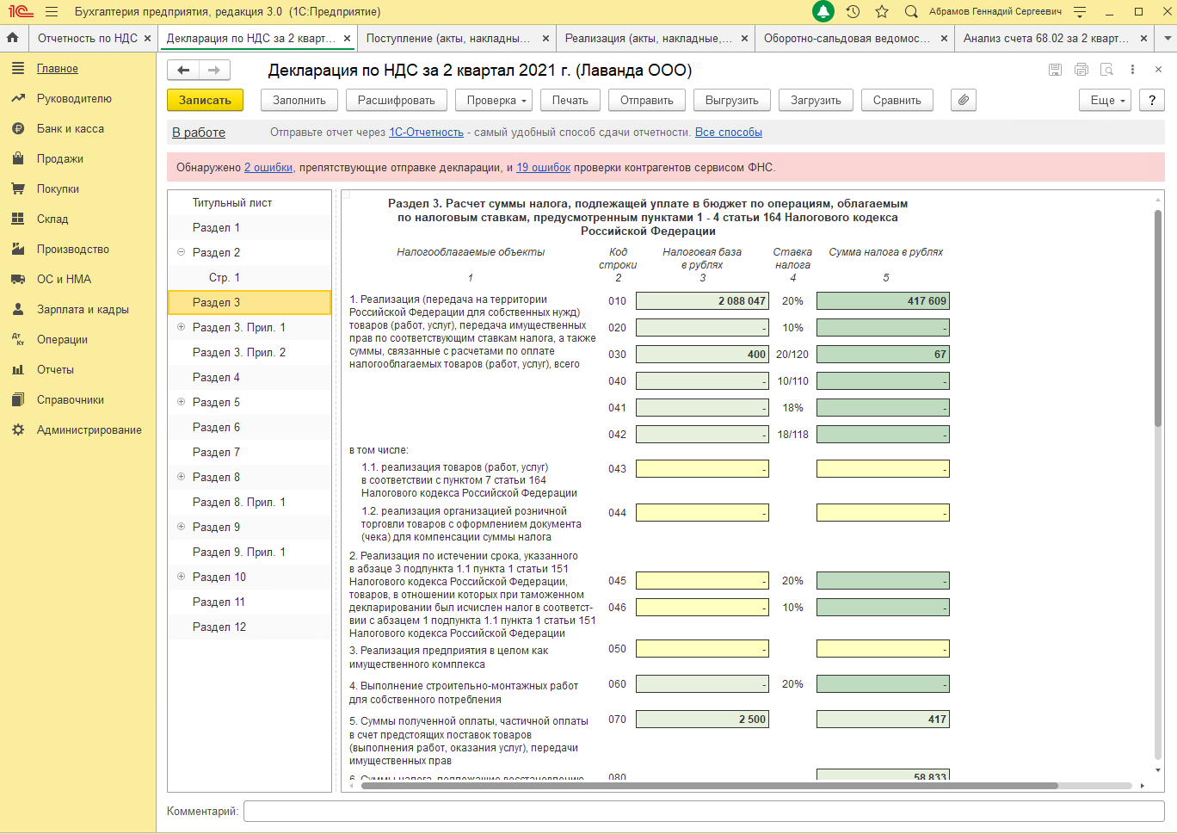The width and height of the screenshot is (1177, 834).
Task: Add page to favorites star icon
Action: pyautogui.click(x=882, y=11)
